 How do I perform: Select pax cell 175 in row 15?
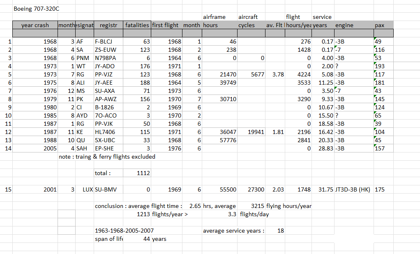coord(383,190)
